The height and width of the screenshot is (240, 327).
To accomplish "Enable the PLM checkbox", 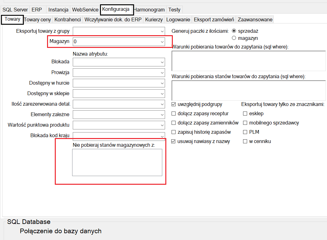I will [x=245, y=132].
